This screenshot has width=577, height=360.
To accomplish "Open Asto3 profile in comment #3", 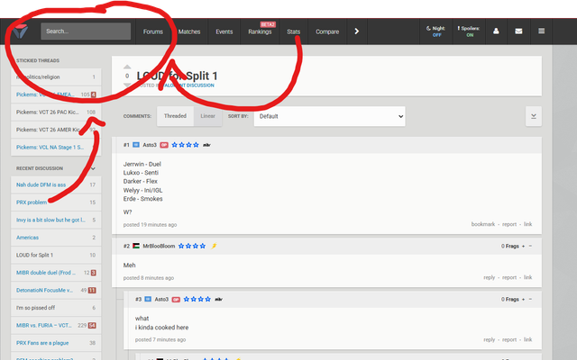I will (161, 300).
